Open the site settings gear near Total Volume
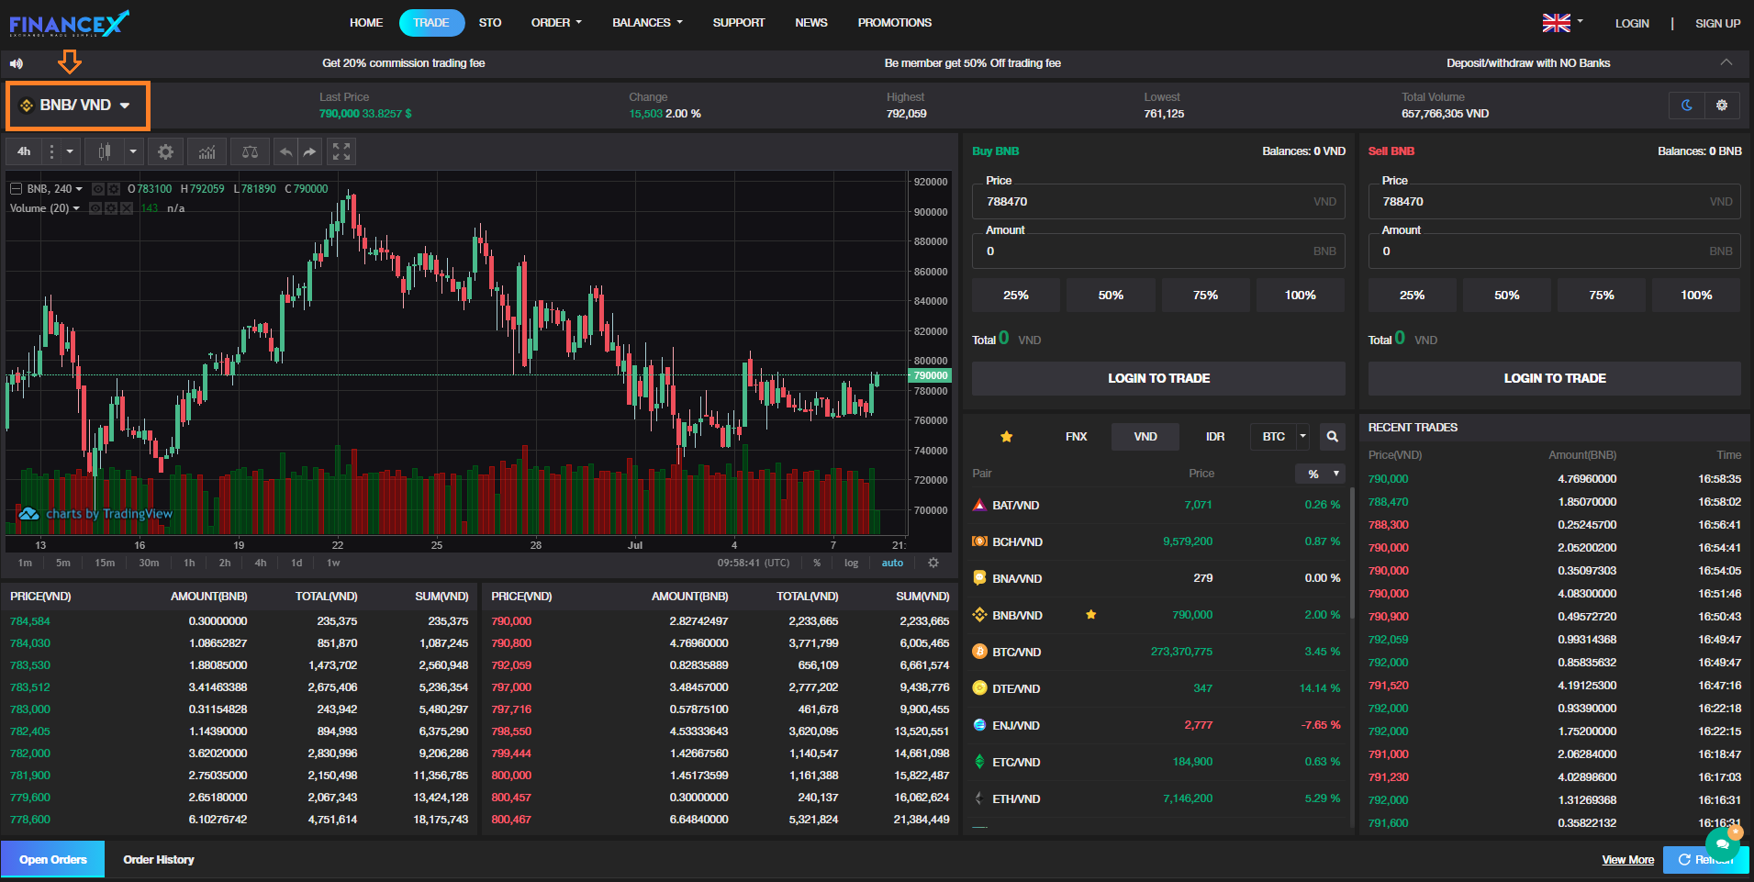 point(1722,106)
